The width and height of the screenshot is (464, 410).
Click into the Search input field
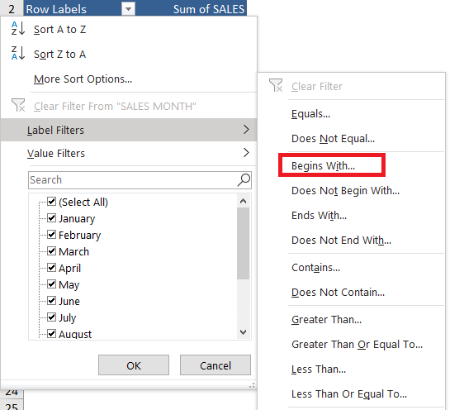133,180
